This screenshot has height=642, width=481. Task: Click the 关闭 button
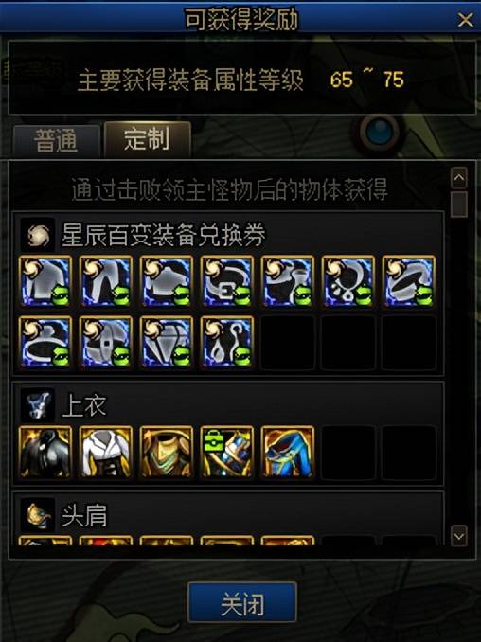tap(242, 602)
